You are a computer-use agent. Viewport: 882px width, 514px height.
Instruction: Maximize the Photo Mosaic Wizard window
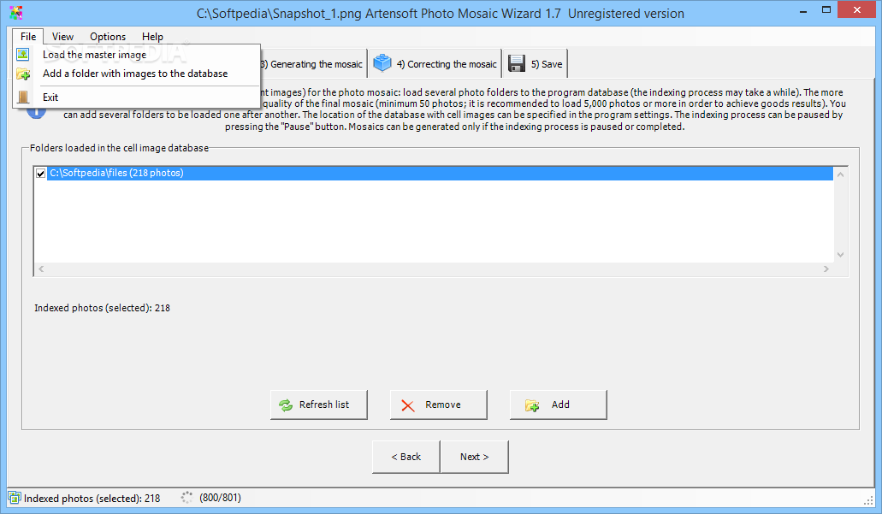[x=826, y=9]
